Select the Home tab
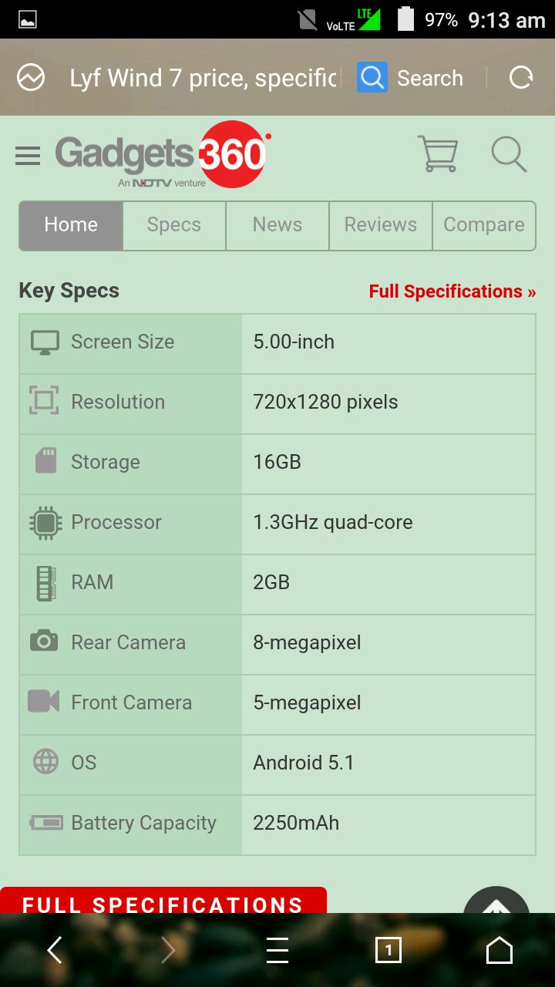 71,225
